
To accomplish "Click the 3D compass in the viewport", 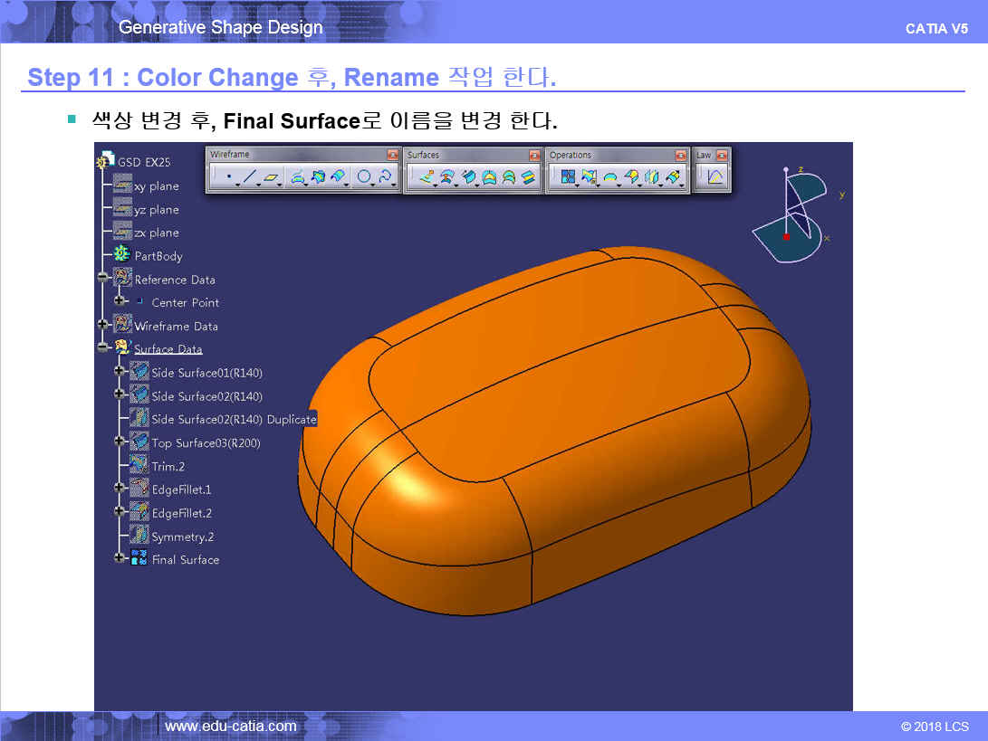I will click(790, 215).
